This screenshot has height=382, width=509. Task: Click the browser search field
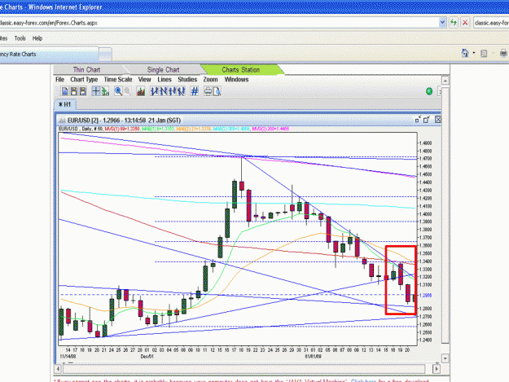click(491, 23)
